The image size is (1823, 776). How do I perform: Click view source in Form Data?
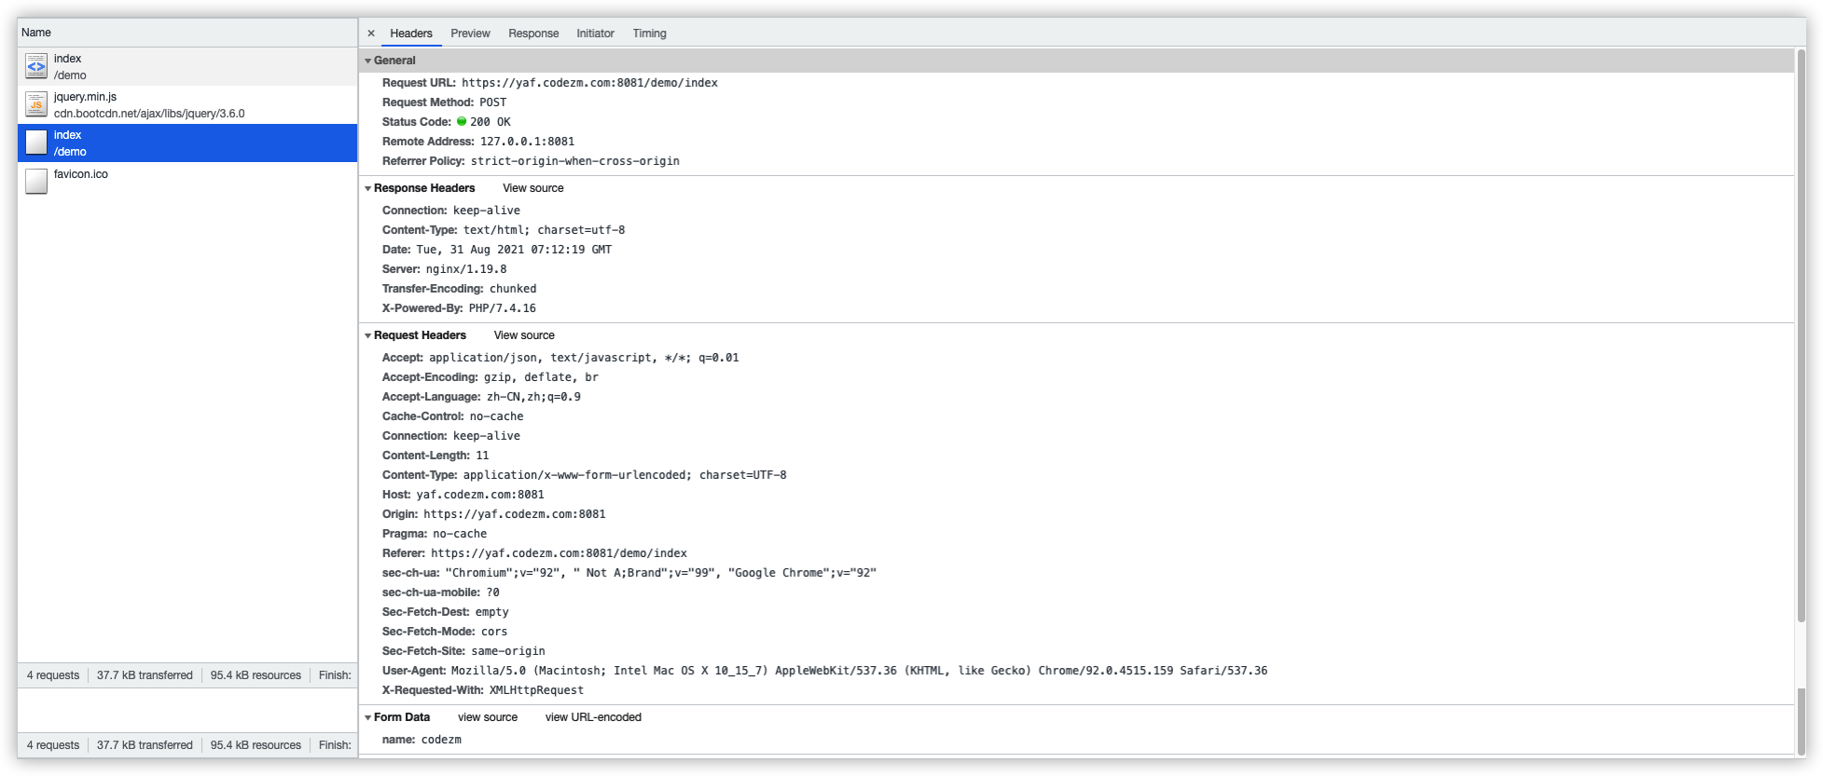pyautogui.click(x=488, y=717)
